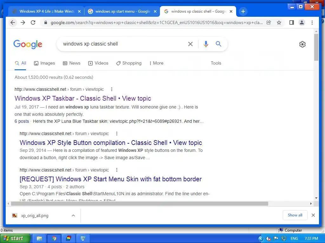Open downloaded file xp_orig_all.png

click(x=35, y=215)
